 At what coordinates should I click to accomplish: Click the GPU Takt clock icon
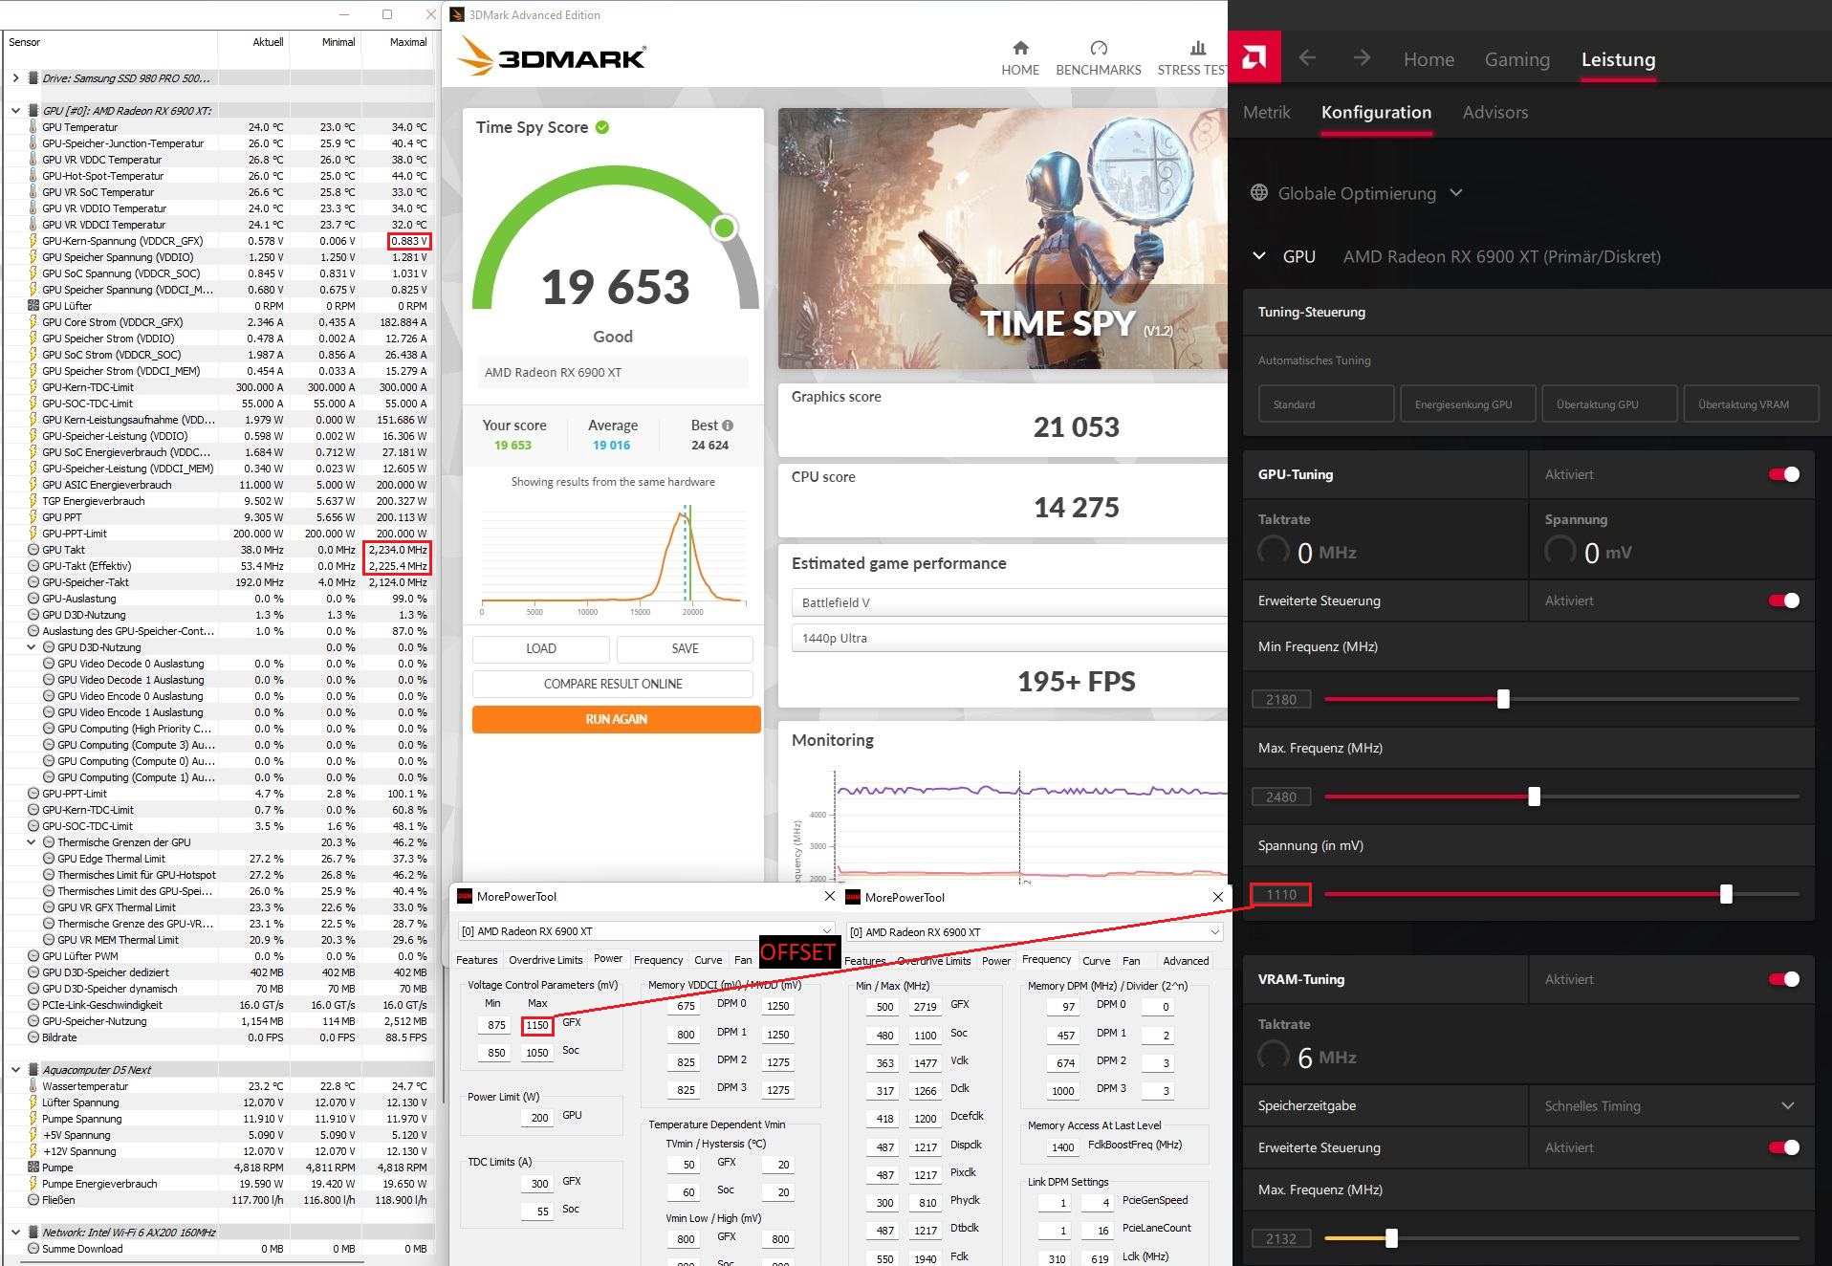click(x=33, y=550)
